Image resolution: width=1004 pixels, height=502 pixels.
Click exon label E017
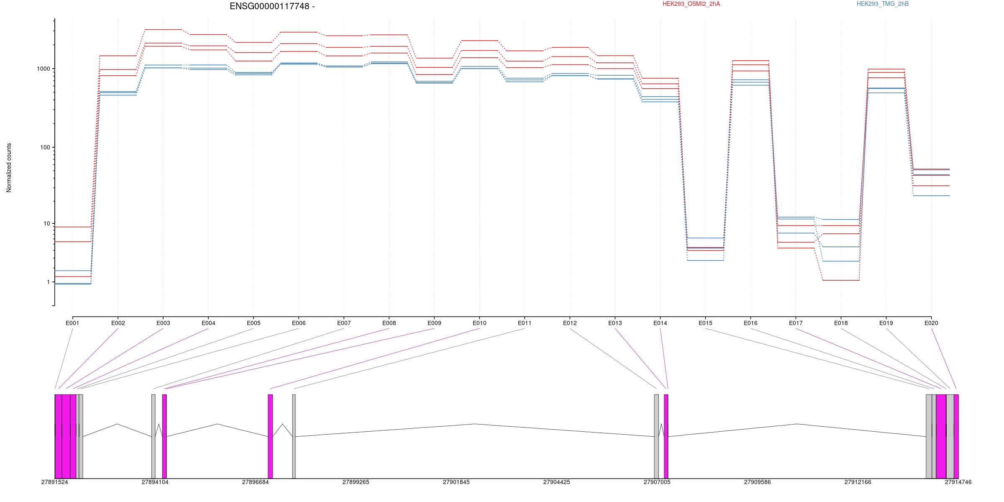(796, 323)
